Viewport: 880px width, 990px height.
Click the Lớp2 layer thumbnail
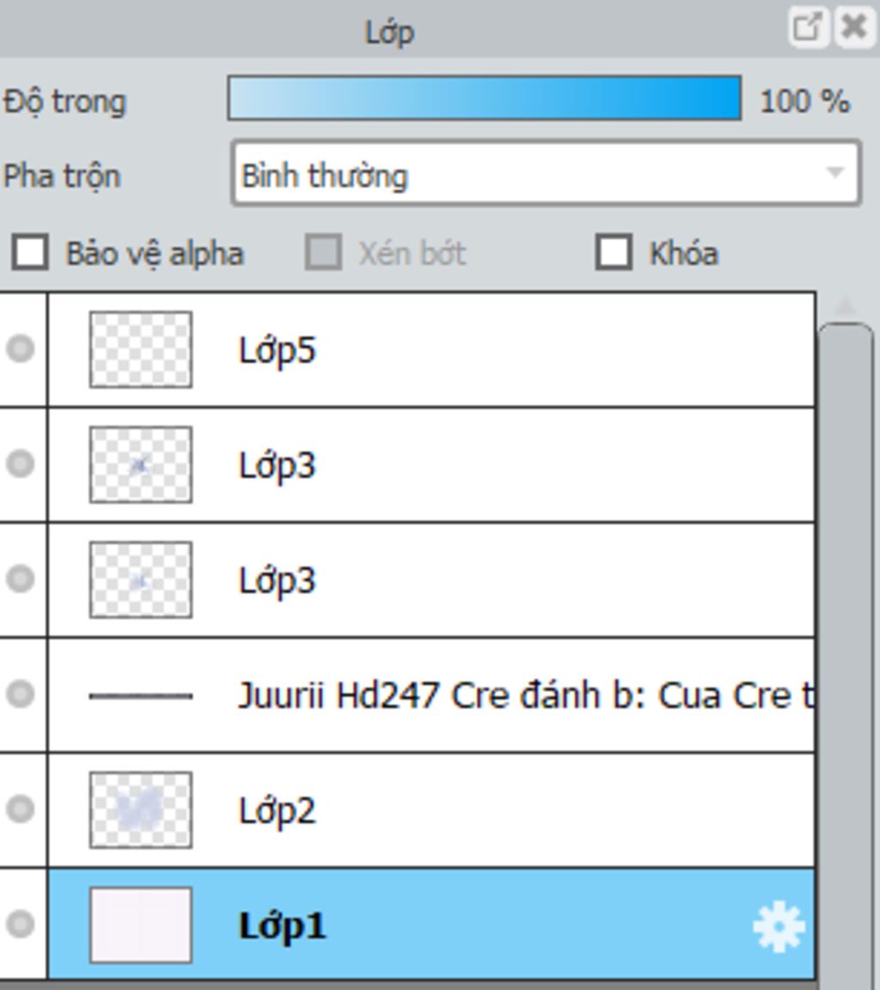(140, 809)
